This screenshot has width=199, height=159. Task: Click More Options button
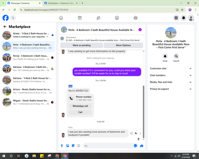(x=123, y=45)
